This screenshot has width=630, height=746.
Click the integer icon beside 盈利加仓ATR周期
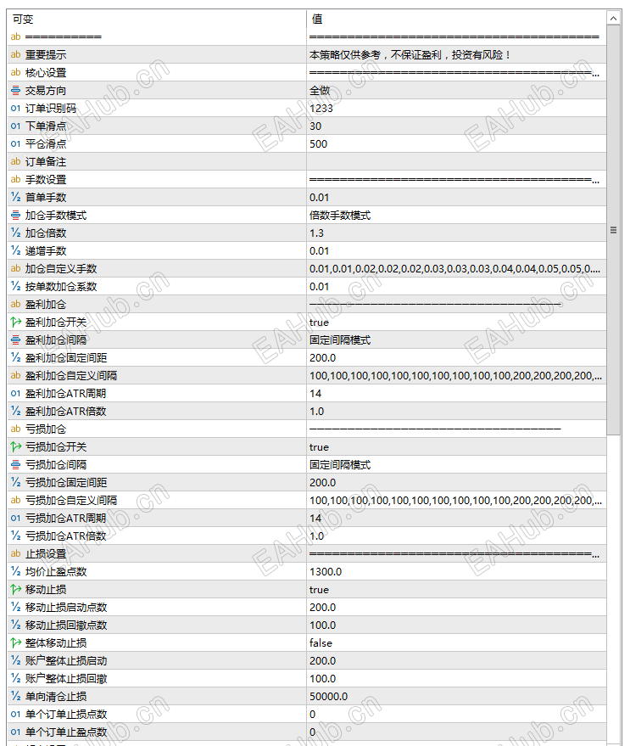(16, 394)
